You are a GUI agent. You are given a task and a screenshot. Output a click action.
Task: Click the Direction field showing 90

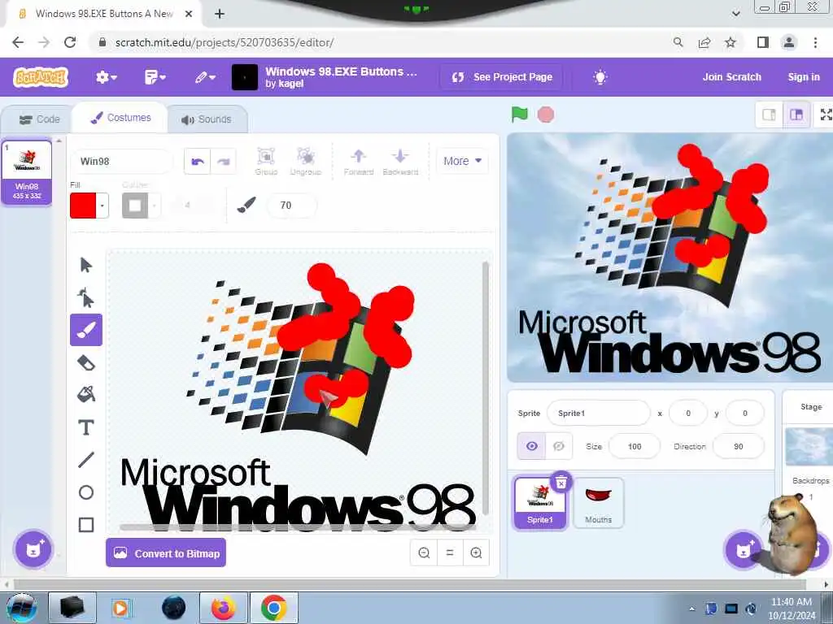click(739, 446)
